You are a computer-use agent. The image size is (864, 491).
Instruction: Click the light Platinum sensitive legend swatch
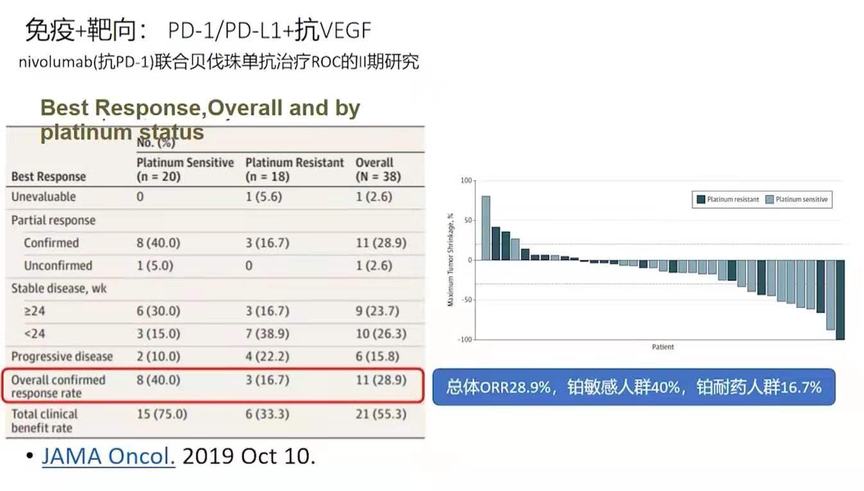pyautogui.click(x=769, y=200)
